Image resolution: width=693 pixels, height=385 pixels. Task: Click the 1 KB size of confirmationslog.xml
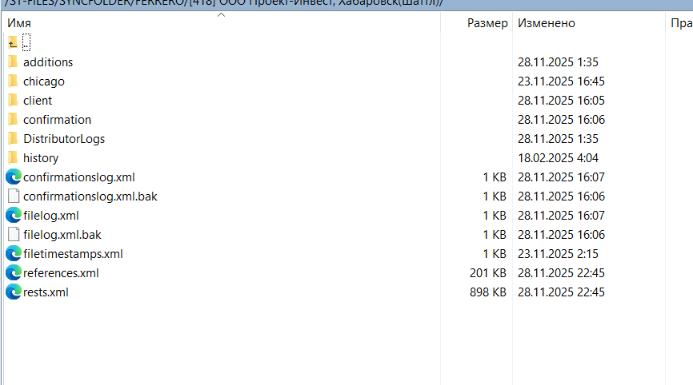click(x=495, y=177)
